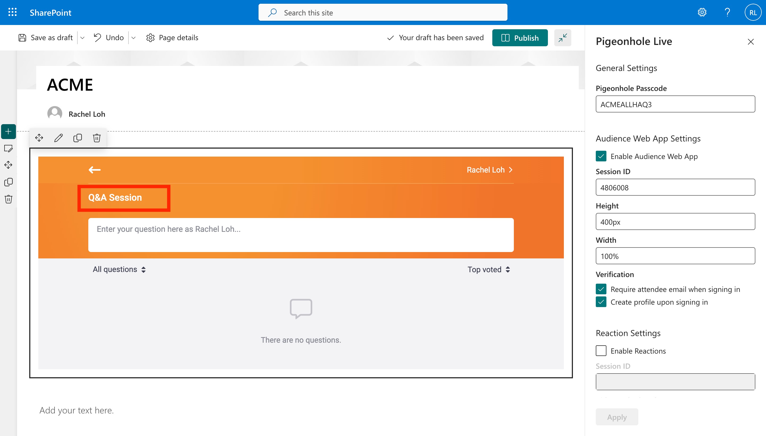The height and width of the screenshot is (436, 766).
Task: Expand the Save as draft dropdown arrow
Action: 82,38
